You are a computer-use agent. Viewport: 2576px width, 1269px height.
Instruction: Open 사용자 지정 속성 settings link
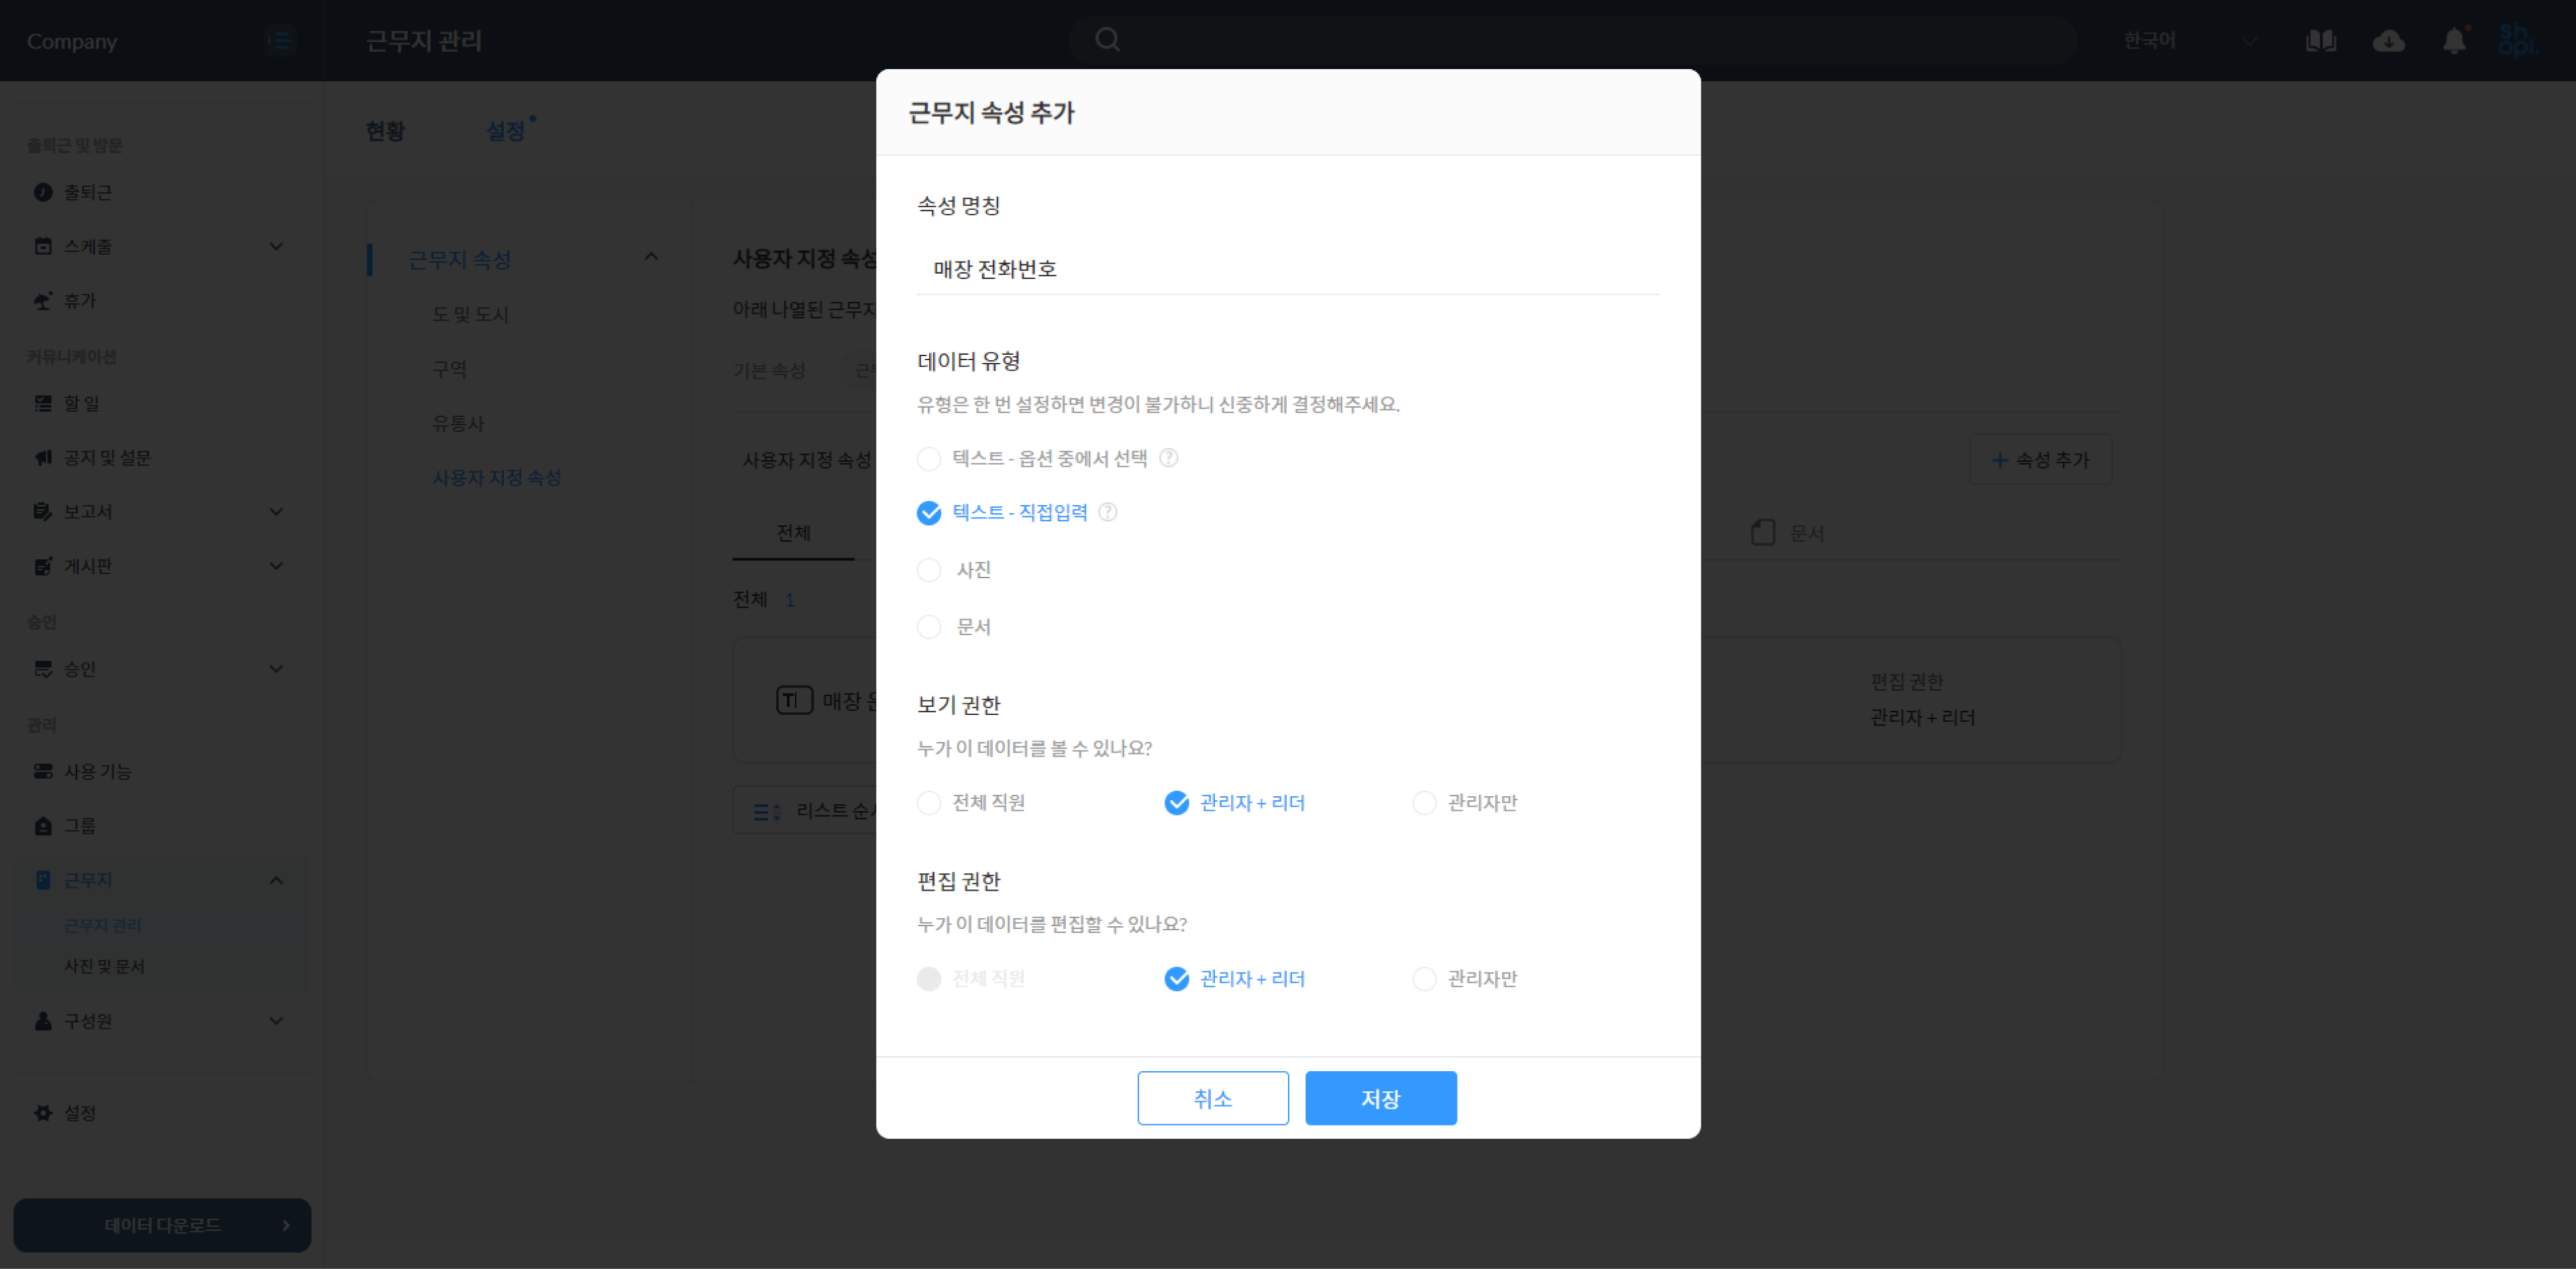tap(497, 478)
